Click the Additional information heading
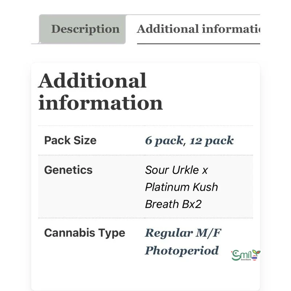The image size is (291, 291). point(100,92)
